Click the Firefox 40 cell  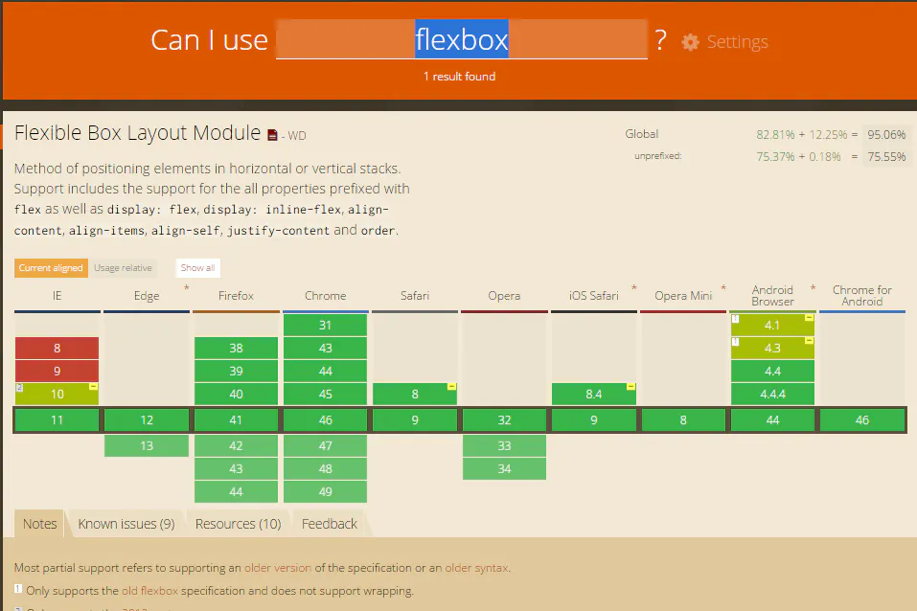(236, 394)
